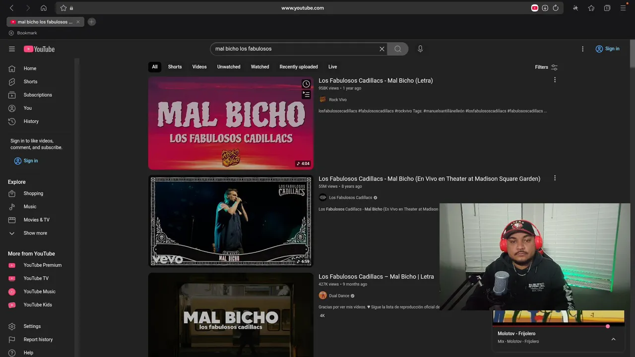Click the Bookmark add button in bookmarks bar
Viewport: 635px width, 357px height.
pyautogui.click(x=23, y=33)
